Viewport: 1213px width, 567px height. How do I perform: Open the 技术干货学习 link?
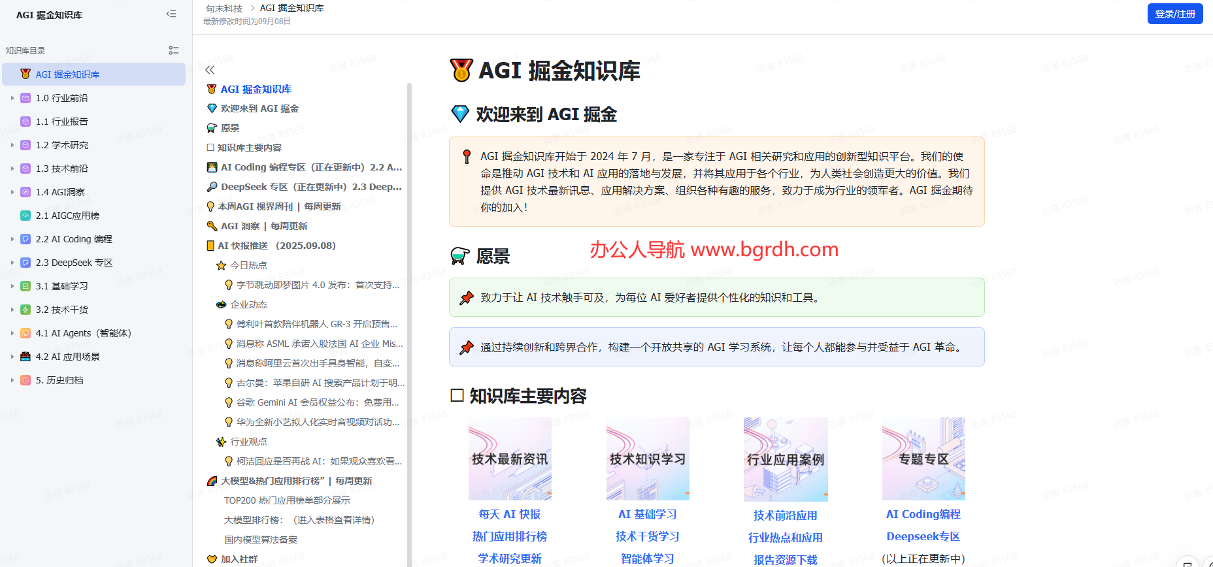click(x=648, y=537)
